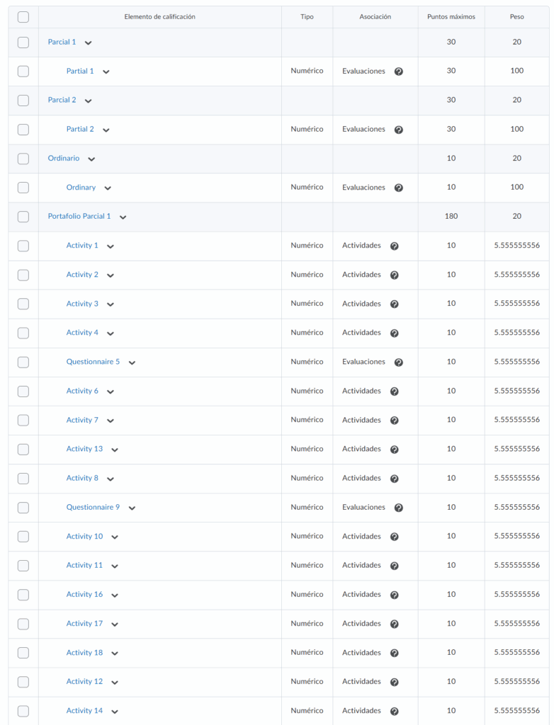Show association help for Questionnaire 9
The height and width of the screenshot is (725, 554).
[x=399, y=508]
